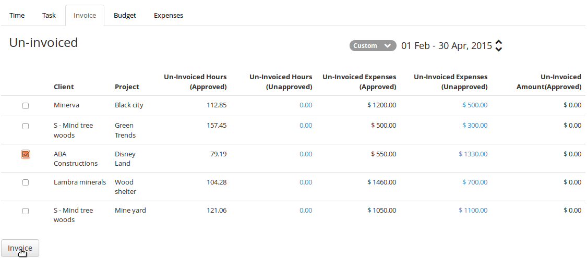Select the S - Mind tree woods Green Trends checkbox
Screen dimensions: 587x258
click(26, 126)
